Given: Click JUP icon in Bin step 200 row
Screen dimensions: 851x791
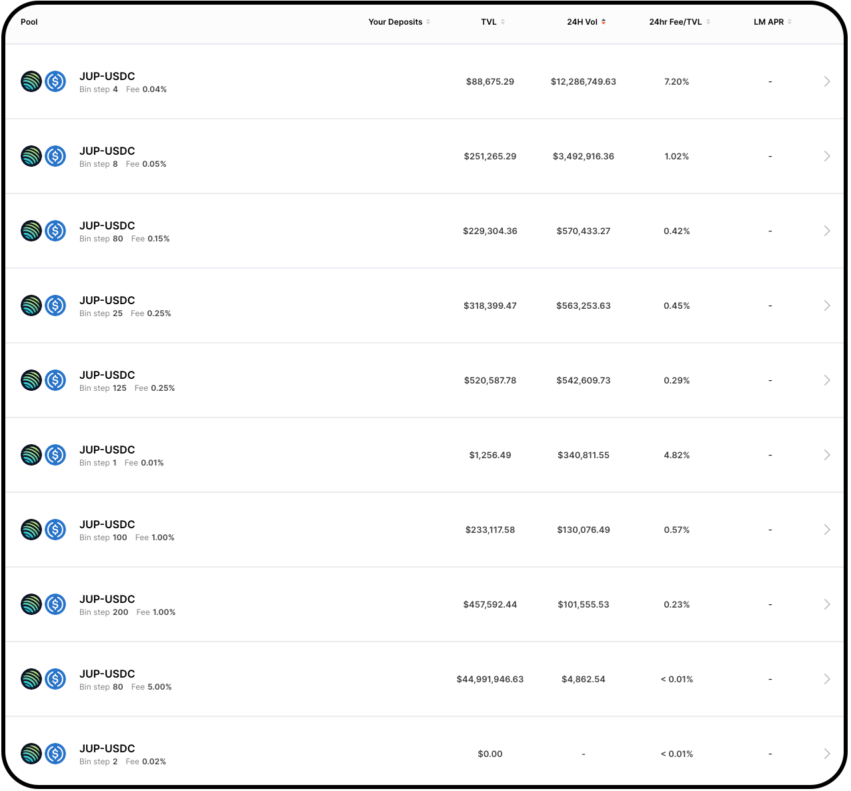Looking at the screenshot, I should (31, 604).
